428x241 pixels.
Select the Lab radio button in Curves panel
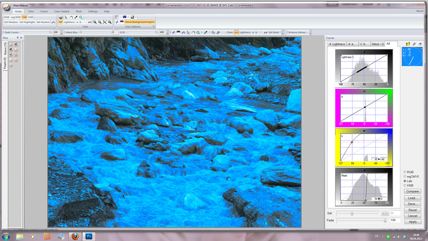405,181
